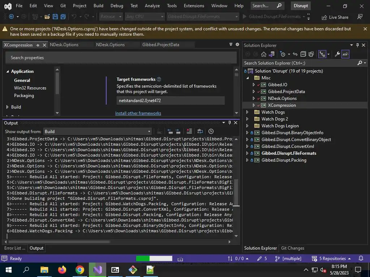Toggle Preview Selected Items in Solution Explorer

click(345, 54)
